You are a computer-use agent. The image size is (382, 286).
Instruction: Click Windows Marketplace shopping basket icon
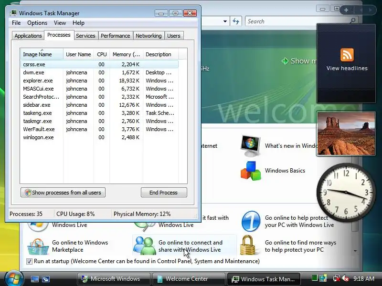point(38,246)
